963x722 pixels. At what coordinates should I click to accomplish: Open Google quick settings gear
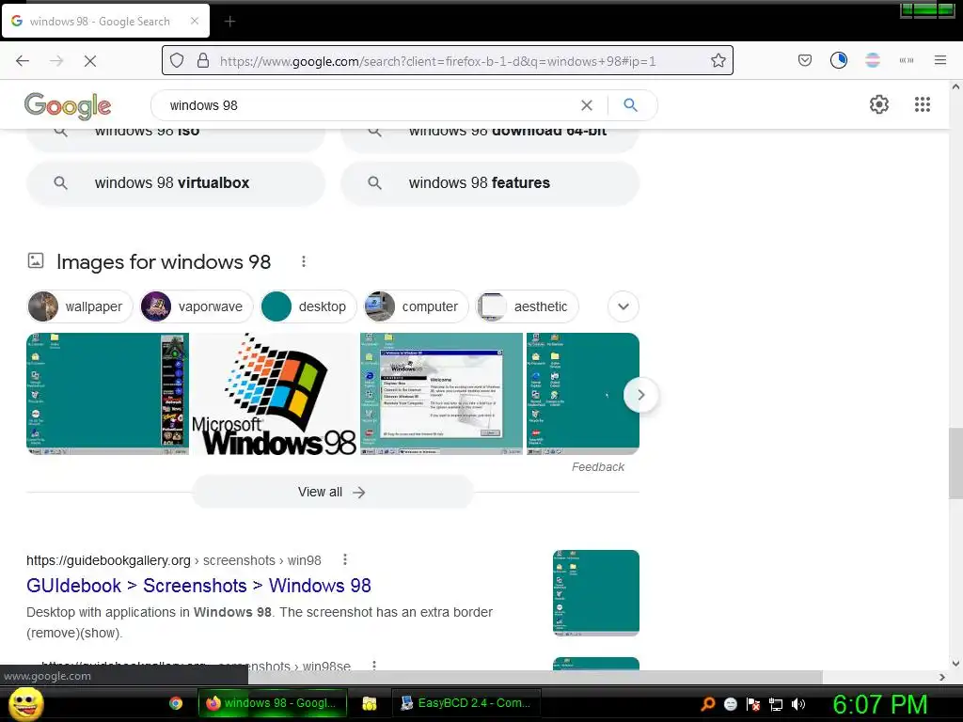[x=879, y=104]
